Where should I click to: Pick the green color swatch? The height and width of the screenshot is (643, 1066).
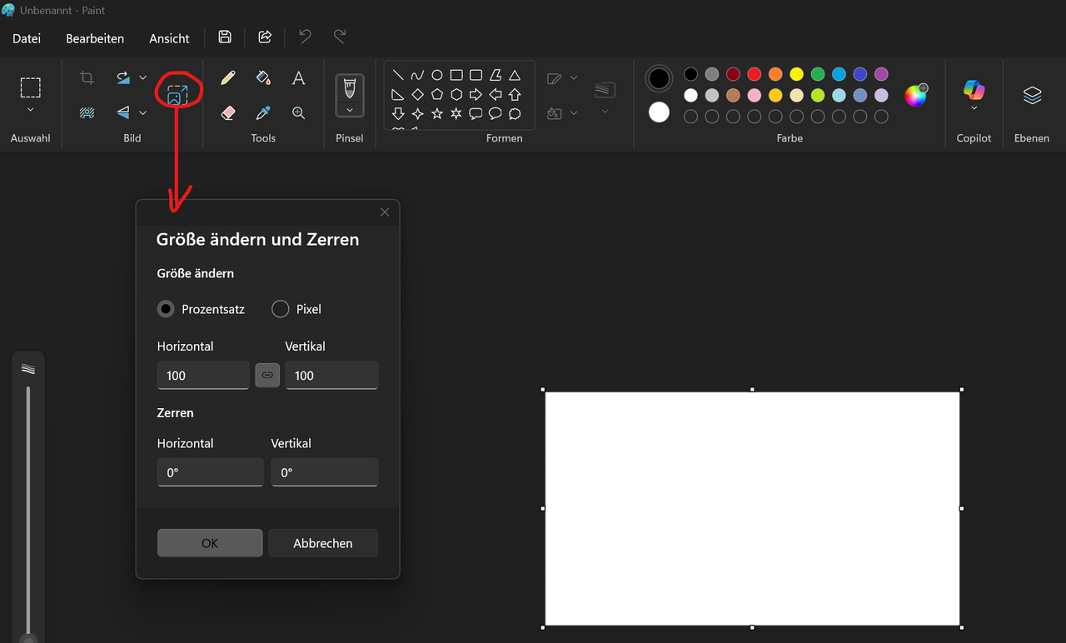pos(818,74)
